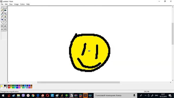Open the Image menu
This screenshot has height=98, width=174.
16,4
